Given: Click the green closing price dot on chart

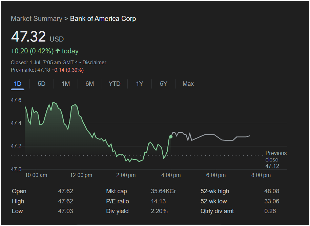Looking at the screenshot, I should coord(171,137).
